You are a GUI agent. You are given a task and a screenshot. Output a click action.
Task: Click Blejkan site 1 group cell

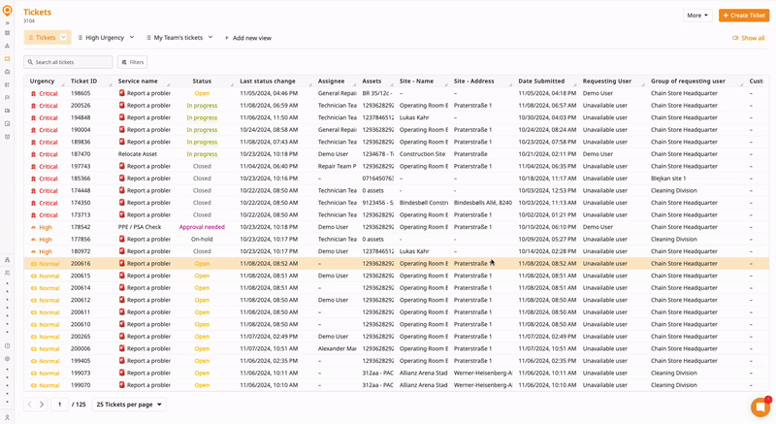click(x=668, y=179)
